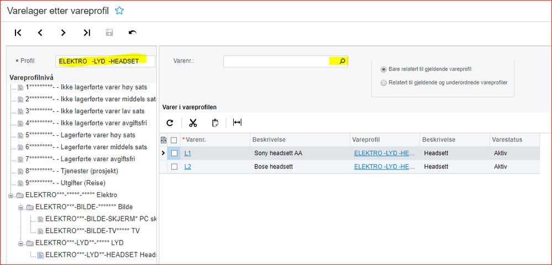Viewport: 552px width, 265px height.
Task: Click document icon of HEADSET tree node
Action: [x=40, y=255]
